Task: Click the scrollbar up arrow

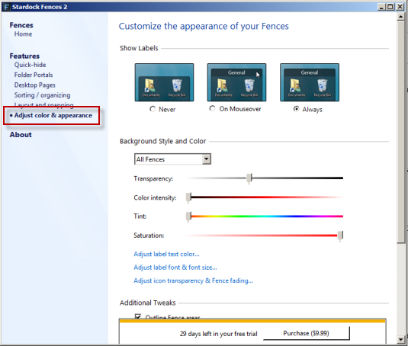Action: coord(400,17)
